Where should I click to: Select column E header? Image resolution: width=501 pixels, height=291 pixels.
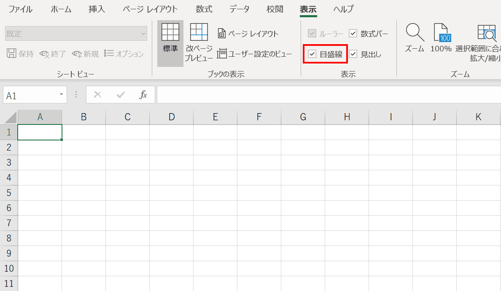point(215,117)
